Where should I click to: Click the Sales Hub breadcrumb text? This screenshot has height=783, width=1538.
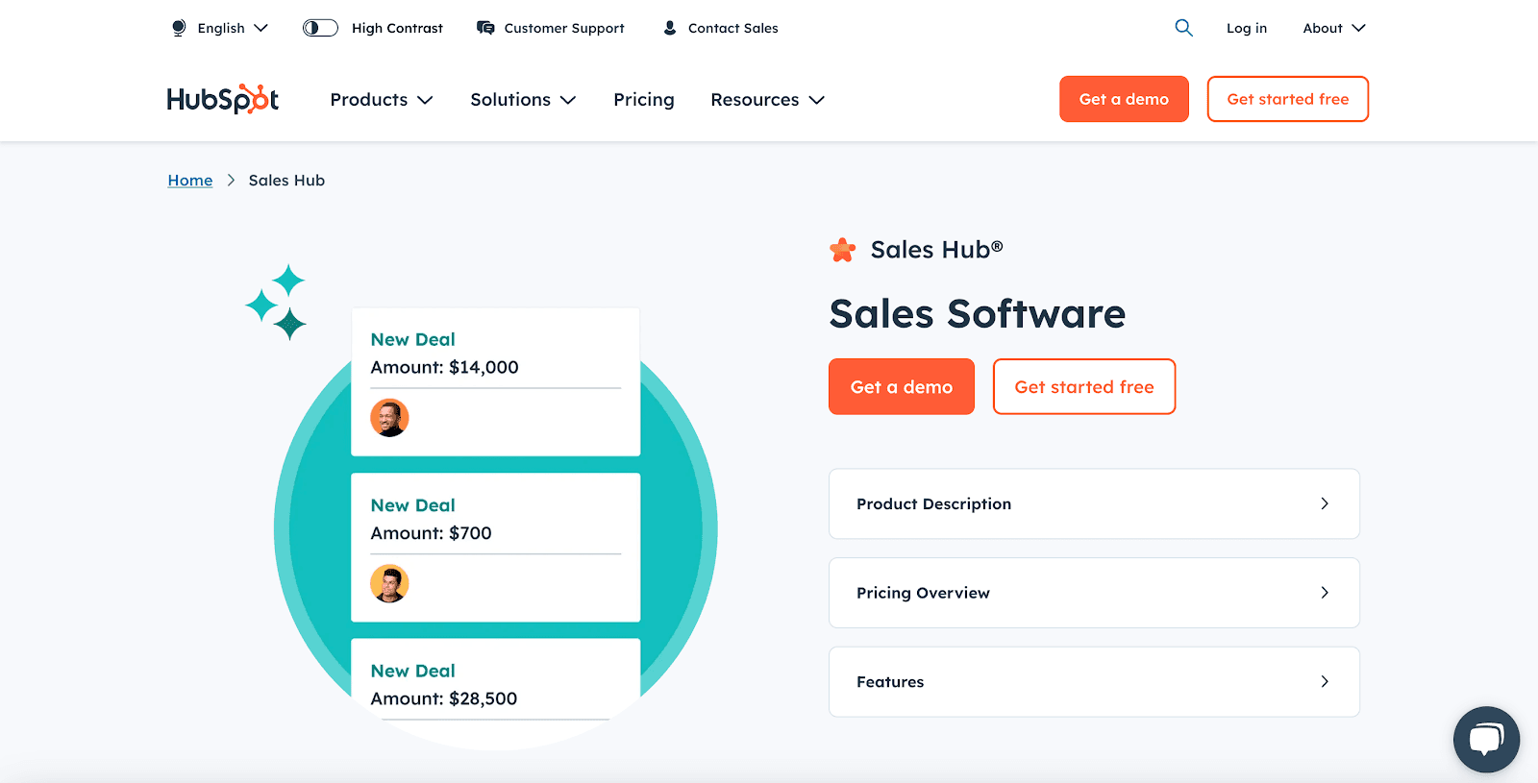[286, 181]
